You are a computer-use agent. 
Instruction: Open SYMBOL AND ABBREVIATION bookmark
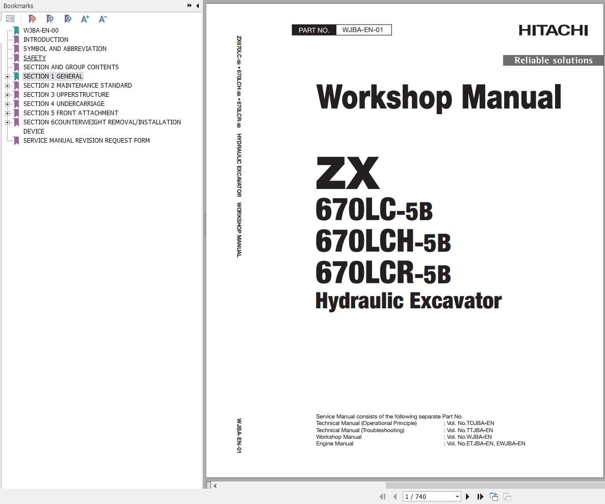[x=65, y=48]
